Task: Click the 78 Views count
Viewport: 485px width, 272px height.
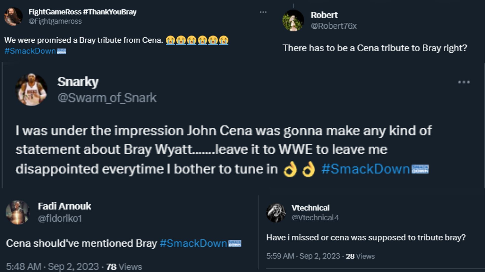Action: [x=124, y=266]
